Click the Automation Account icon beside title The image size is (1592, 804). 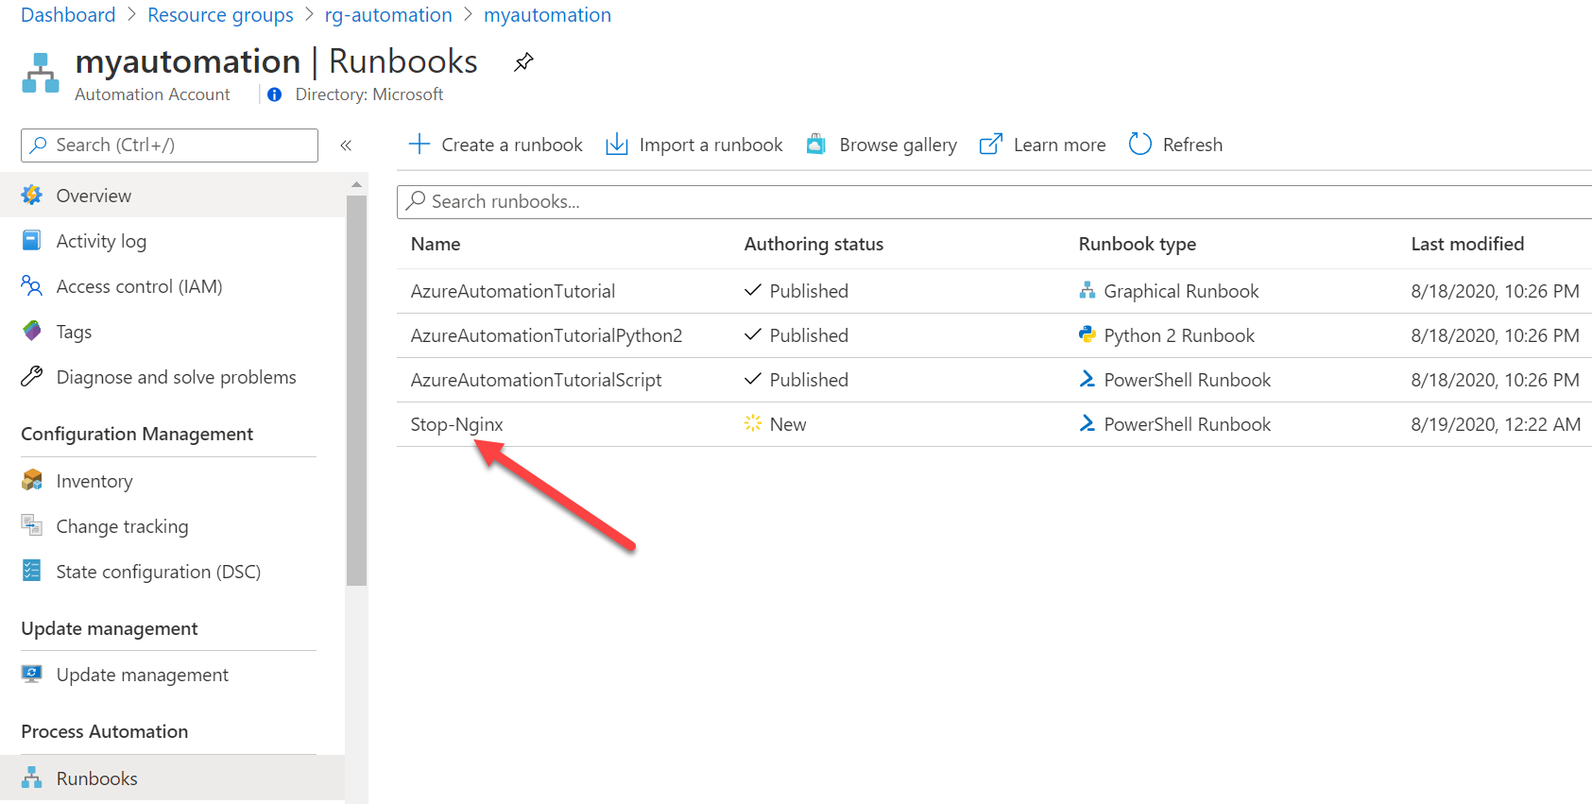pyautogui.click(x=41, y=73)
